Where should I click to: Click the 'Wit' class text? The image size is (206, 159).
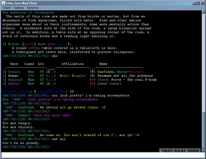31,84
